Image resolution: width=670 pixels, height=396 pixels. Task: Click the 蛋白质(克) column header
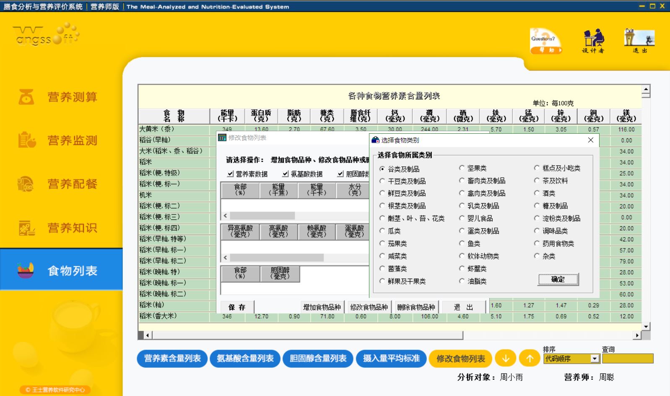pos(261,116)
